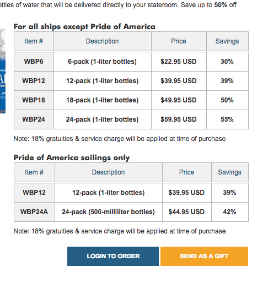Click the $22.95 USD price cell
This screenshot has height=283, width=263.
tap(179, 62)
